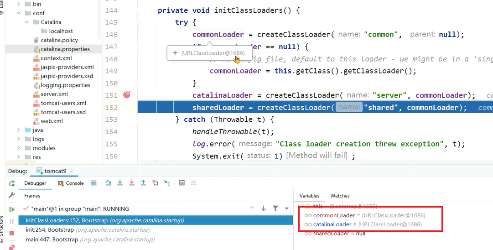Click the Step Over debug icon
This screenshot has height=250, width=493.
[x=109, y=183]
